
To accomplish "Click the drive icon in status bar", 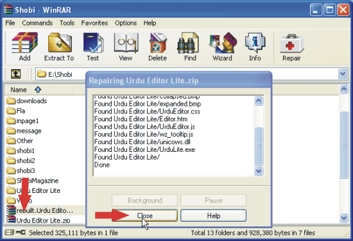I will (9, 232).
